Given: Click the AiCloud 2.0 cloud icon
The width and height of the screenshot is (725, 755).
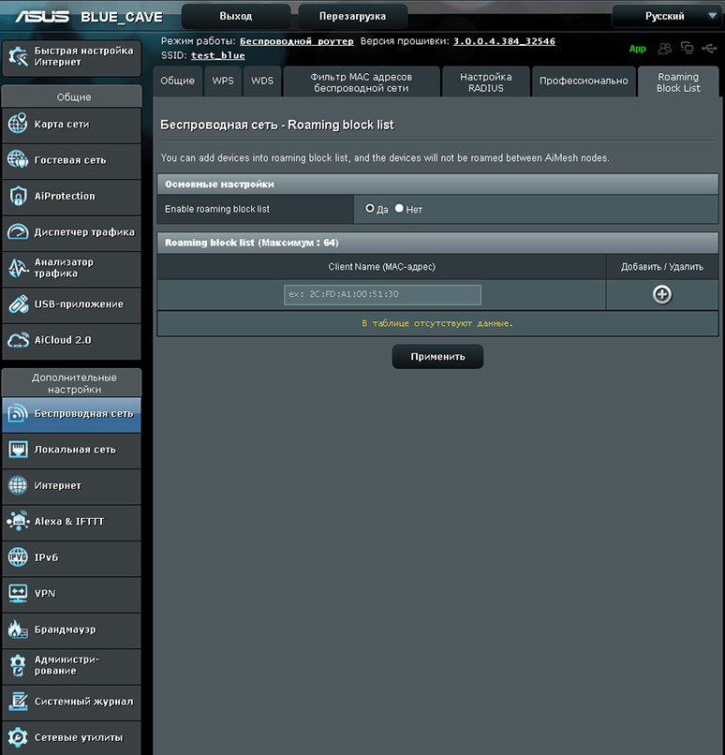Looking at the screenshot, I should (18, 340).
